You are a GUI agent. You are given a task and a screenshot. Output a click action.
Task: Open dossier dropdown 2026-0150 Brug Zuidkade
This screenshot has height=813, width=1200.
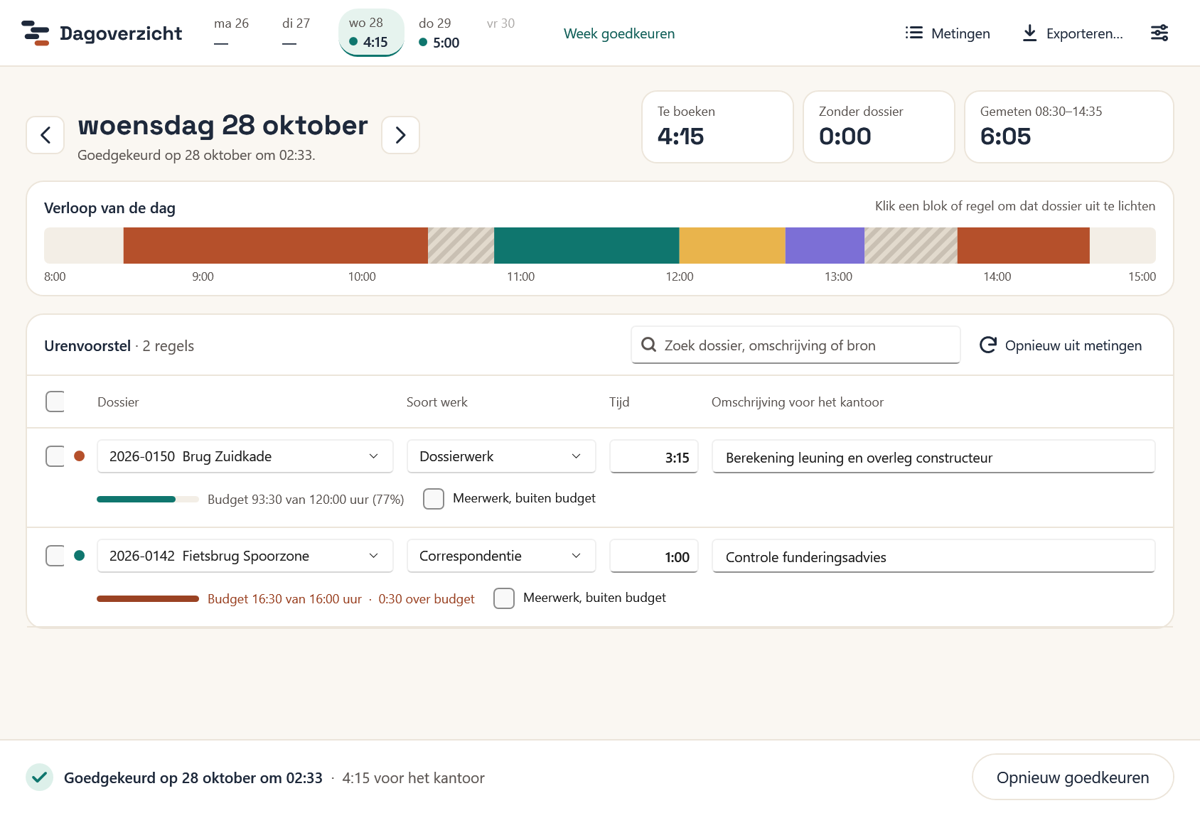click(245, 456)
